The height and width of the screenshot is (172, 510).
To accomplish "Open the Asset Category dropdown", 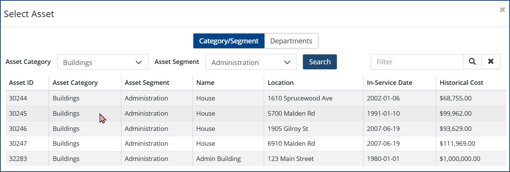I will pos(103,62).
